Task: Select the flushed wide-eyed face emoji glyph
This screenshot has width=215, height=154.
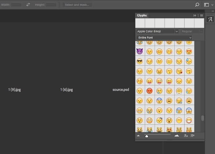Action: click(149, 120)
